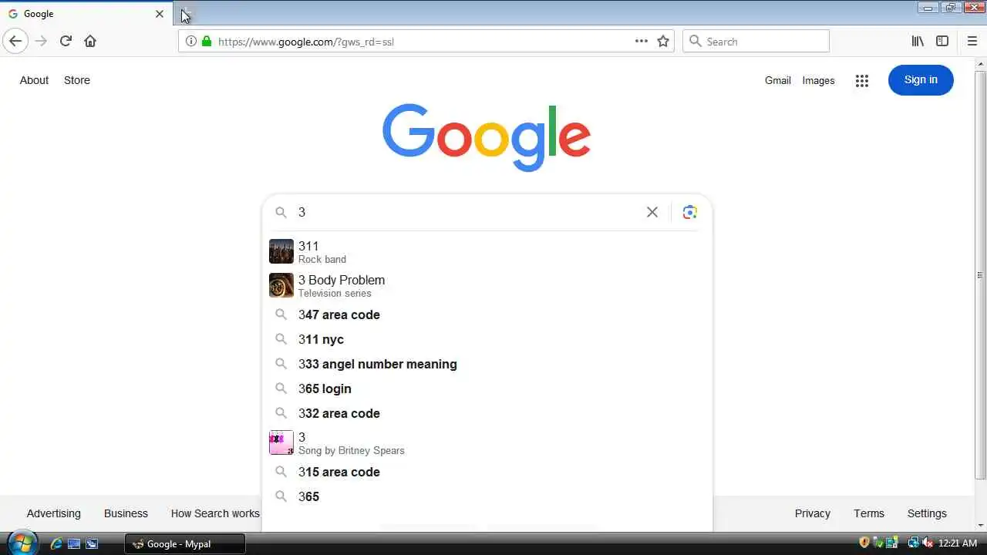This screenshot has height=555, width=987.
Task: Click Switch between windows quick launch icon
Action: (92, 543)
